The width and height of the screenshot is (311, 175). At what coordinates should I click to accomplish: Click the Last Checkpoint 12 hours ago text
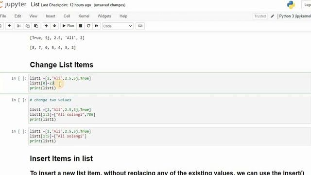(66, 5)
